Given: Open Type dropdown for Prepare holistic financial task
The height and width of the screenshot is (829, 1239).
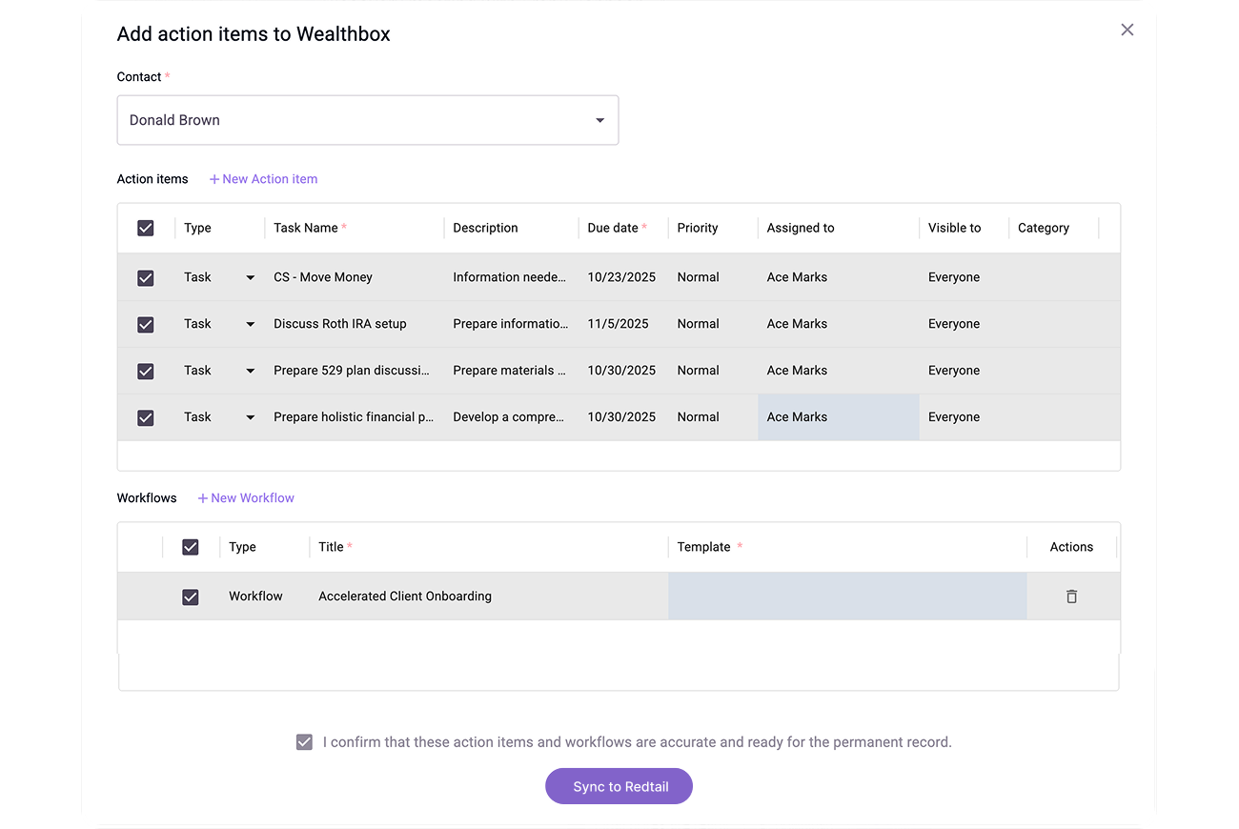Looking at the screenshot, I should click(x=250, y=417).
